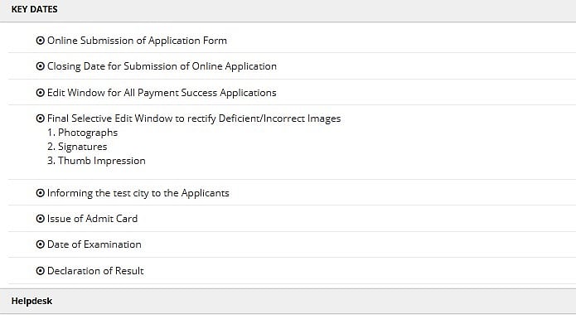The width and height of the screenshot is (576, 324).
Task: Click 'Date of Examination' text
Action: click(94, 244)
